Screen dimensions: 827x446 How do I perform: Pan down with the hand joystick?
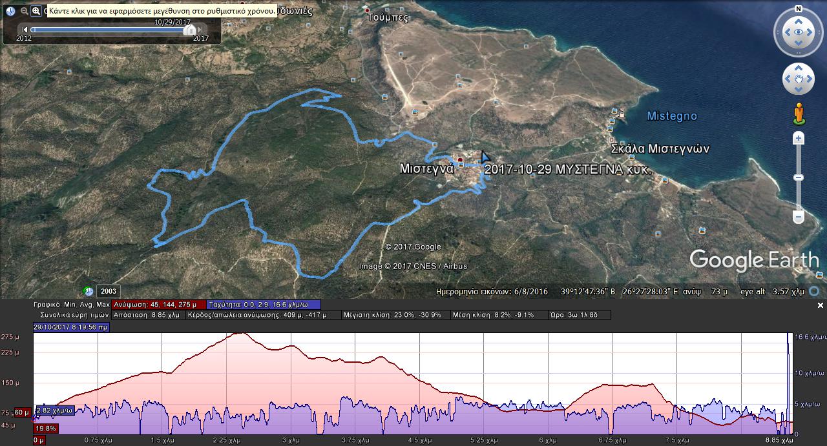[x=799, y=91]
